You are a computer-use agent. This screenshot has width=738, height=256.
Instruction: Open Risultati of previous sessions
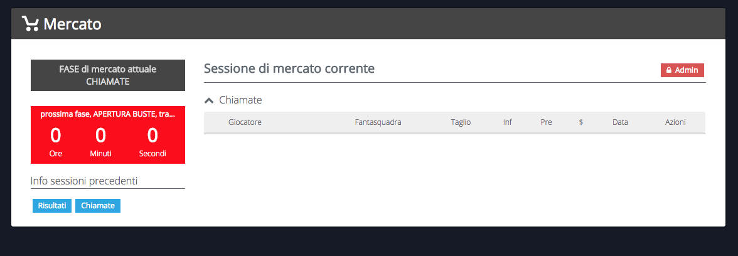click(52, 205)
